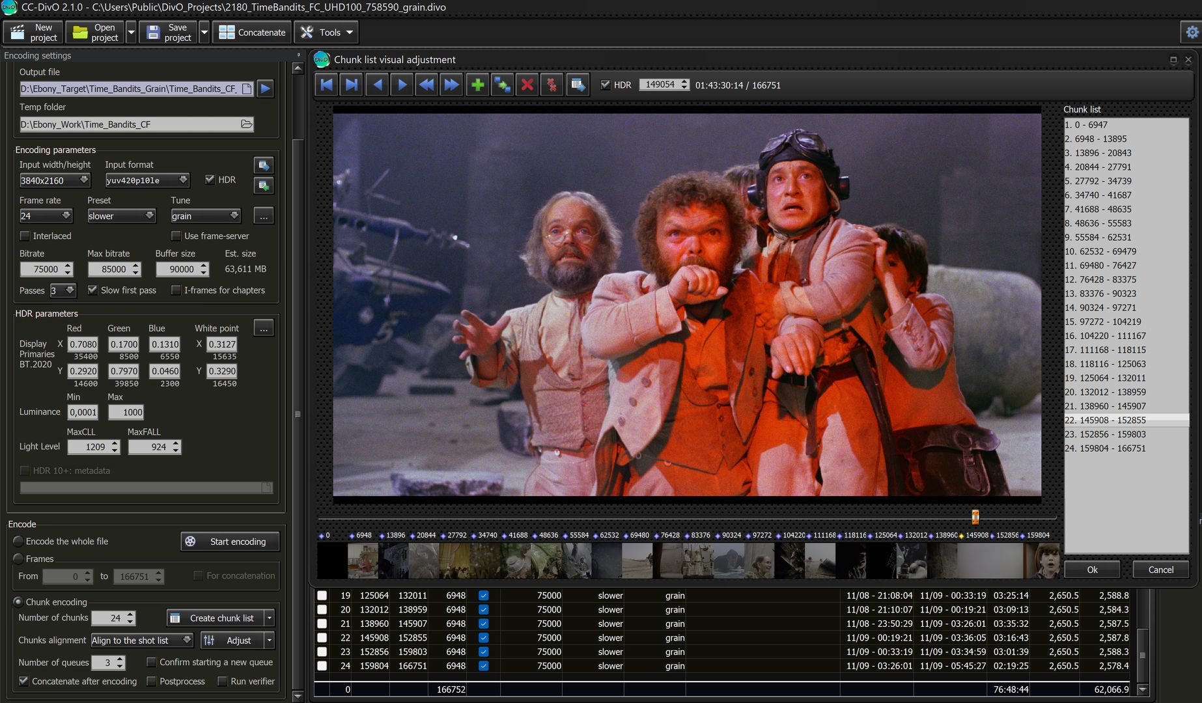Click in the Bitrate 75000 field
1202x703 pixels.
pos(40,269)
